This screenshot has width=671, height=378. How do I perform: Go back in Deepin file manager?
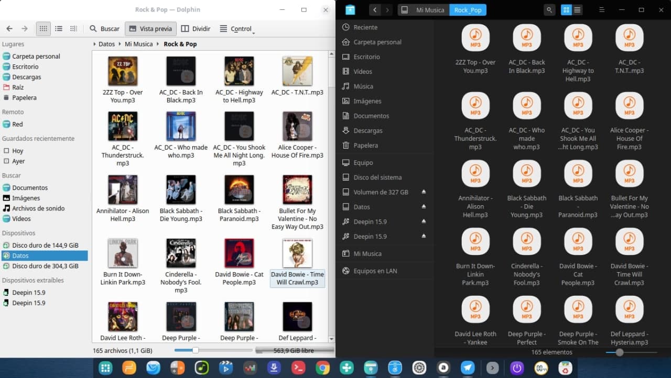[x=375, y=10]
